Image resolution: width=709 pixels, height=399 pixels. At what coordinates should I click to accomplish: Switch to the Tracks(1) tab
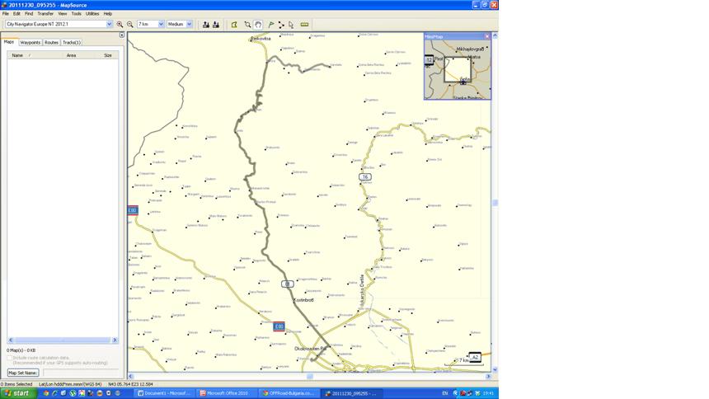[x=72, y=42]
